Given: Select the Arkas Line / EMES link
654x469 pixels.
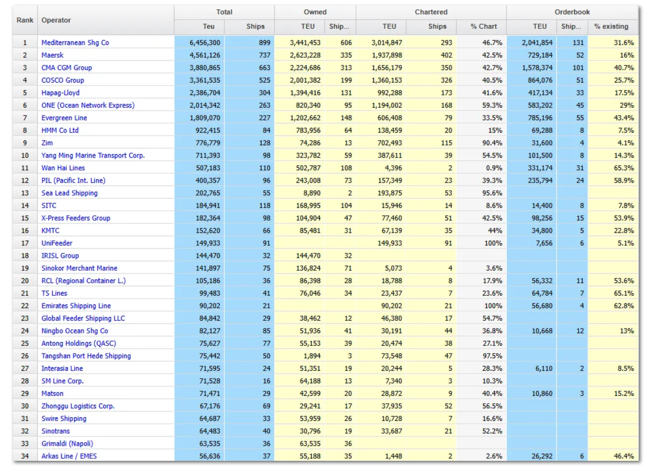Looking at the screenshot, I should pyautogui.click(x=69, y=456).
